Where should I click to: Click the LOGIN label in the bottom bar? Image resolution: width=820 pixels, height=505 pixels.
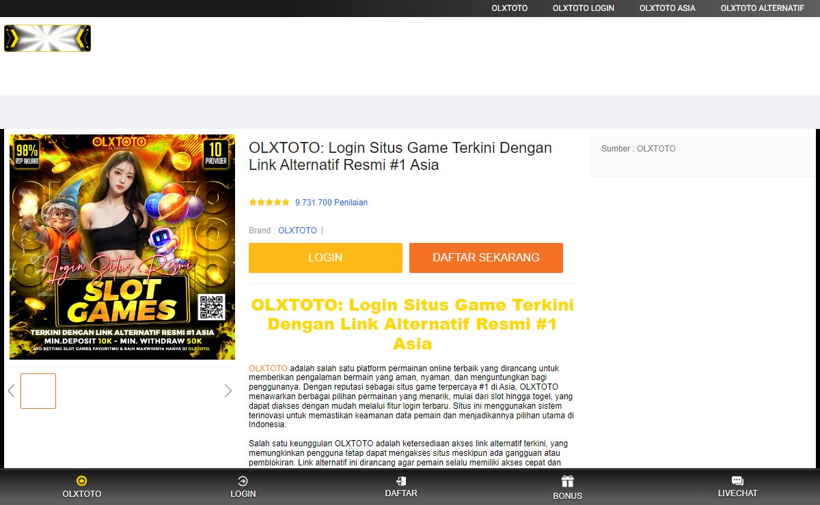243,494
